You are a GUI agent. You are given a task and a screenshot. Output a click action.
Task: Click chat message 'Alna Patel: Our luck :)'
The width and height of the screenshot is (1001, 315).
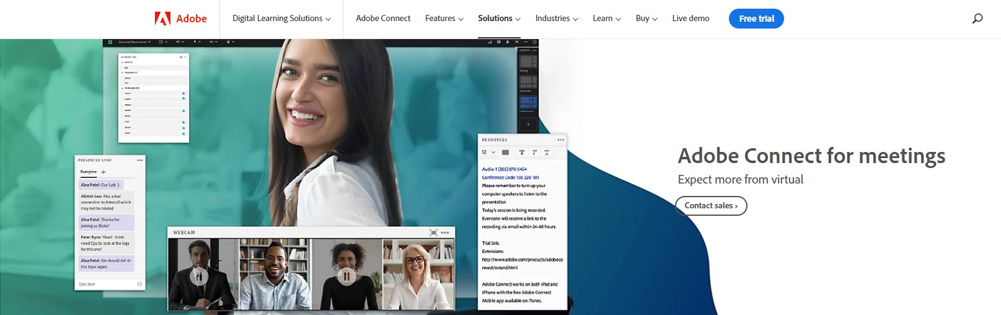pos(101,185)
